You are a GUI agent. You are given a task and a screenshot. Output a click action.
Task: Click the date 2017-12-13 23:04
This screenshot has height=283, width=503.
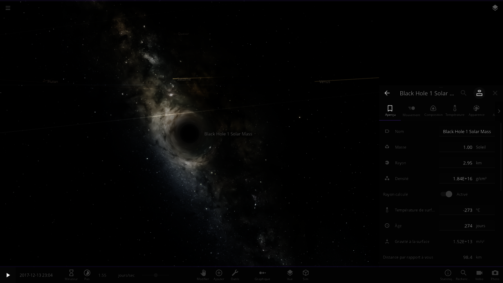click(x=36, y=275)
